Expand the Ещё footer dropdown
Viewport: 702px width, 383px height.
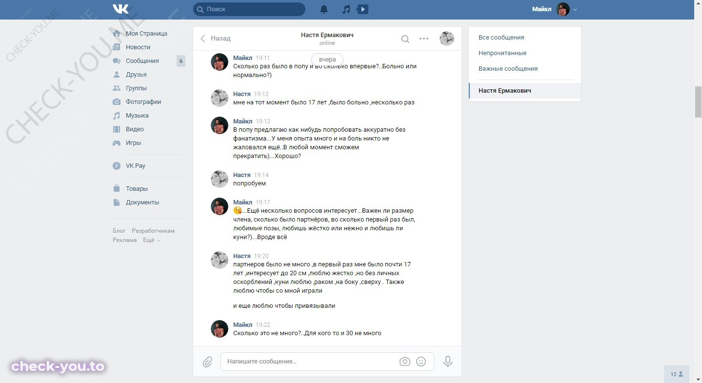pos(152,240)
